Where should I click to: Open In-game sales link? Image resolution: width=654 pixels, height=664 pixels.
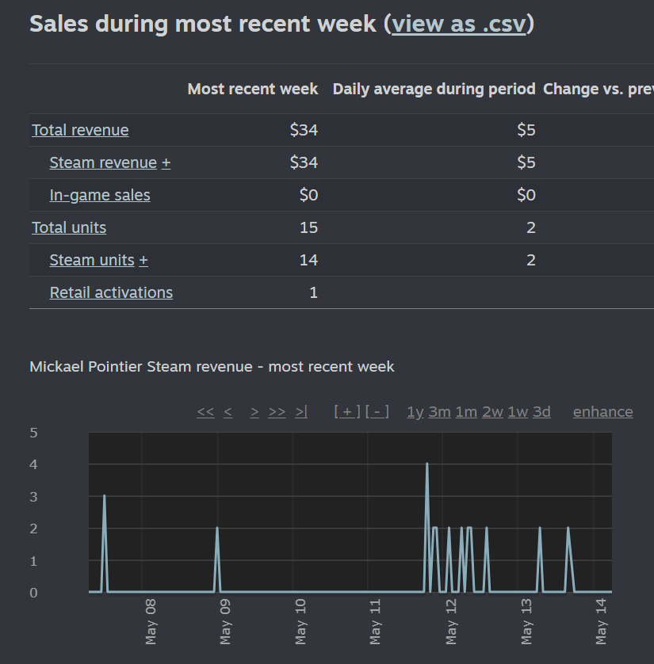coord(100,195)
